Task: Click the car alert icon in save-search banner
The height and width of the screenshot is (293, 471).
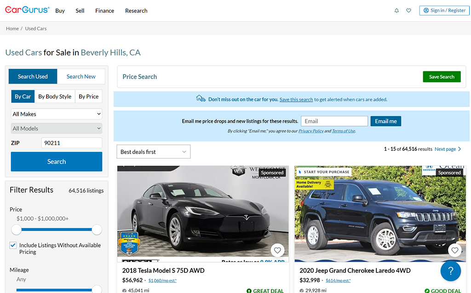Action: tap(201, 98)
